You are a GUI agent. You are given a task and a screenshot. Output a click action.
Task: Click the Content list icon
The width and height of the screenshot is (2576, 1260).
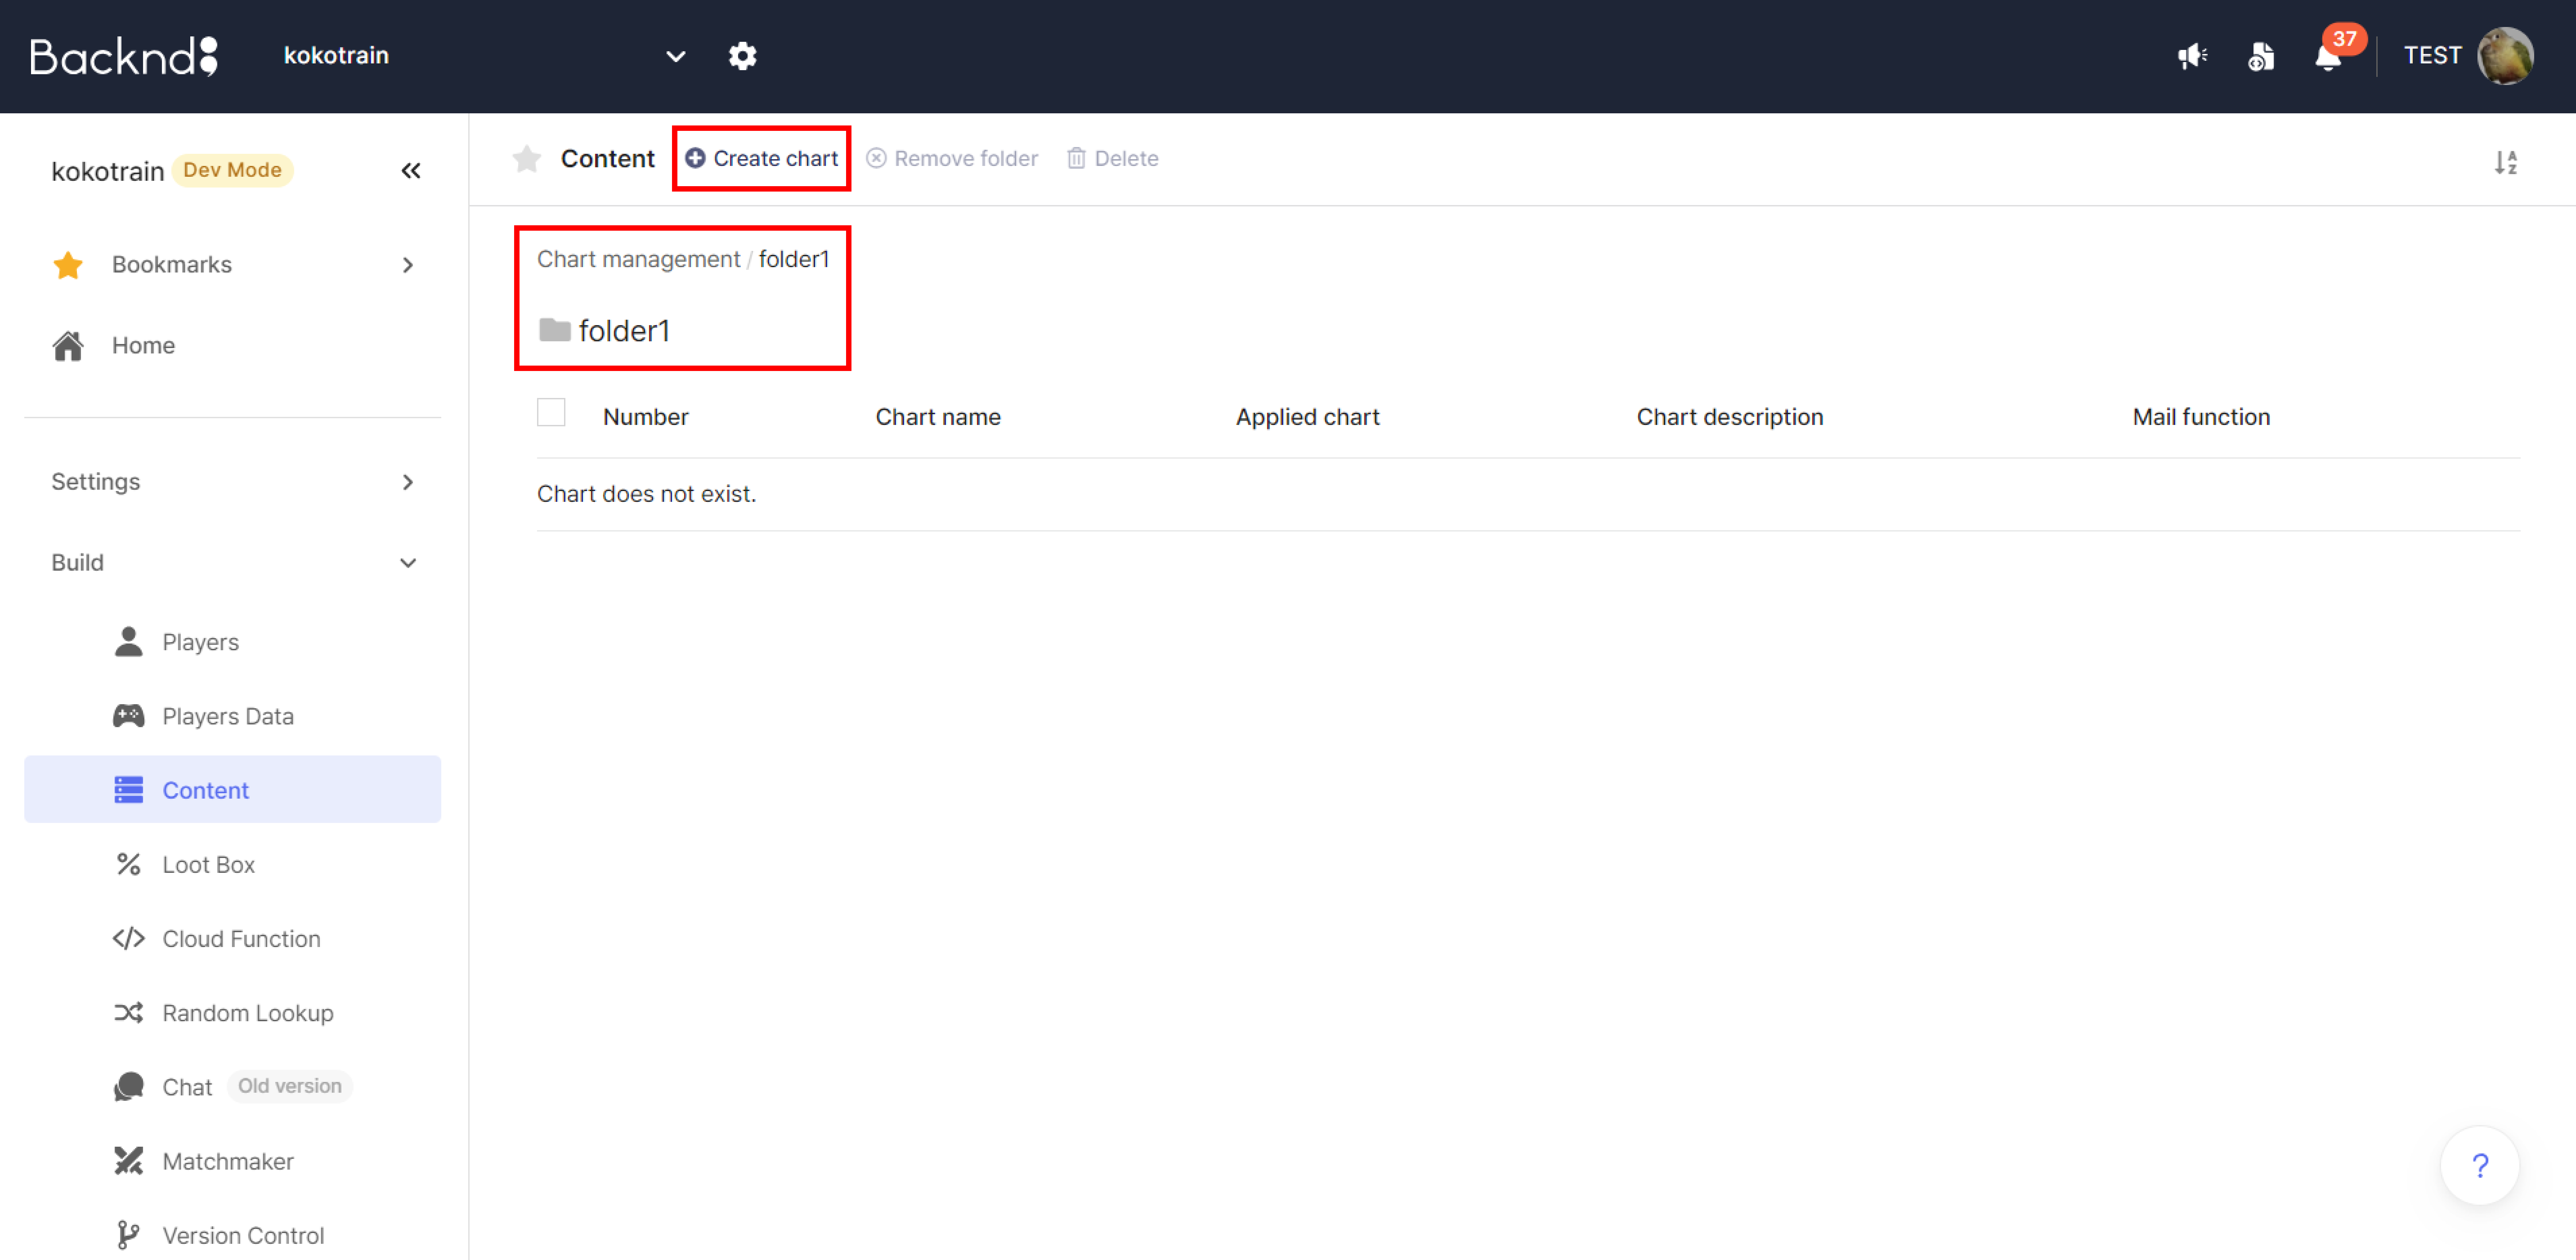click(129, 790)
